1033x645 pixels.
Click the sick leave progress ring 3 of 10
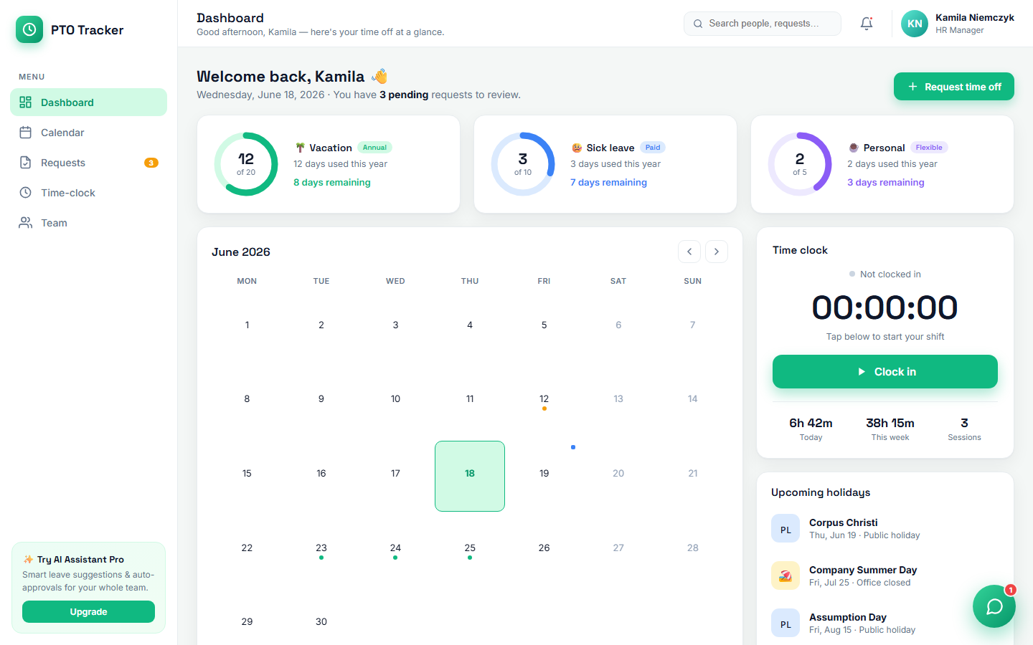[x=523, y=164]
